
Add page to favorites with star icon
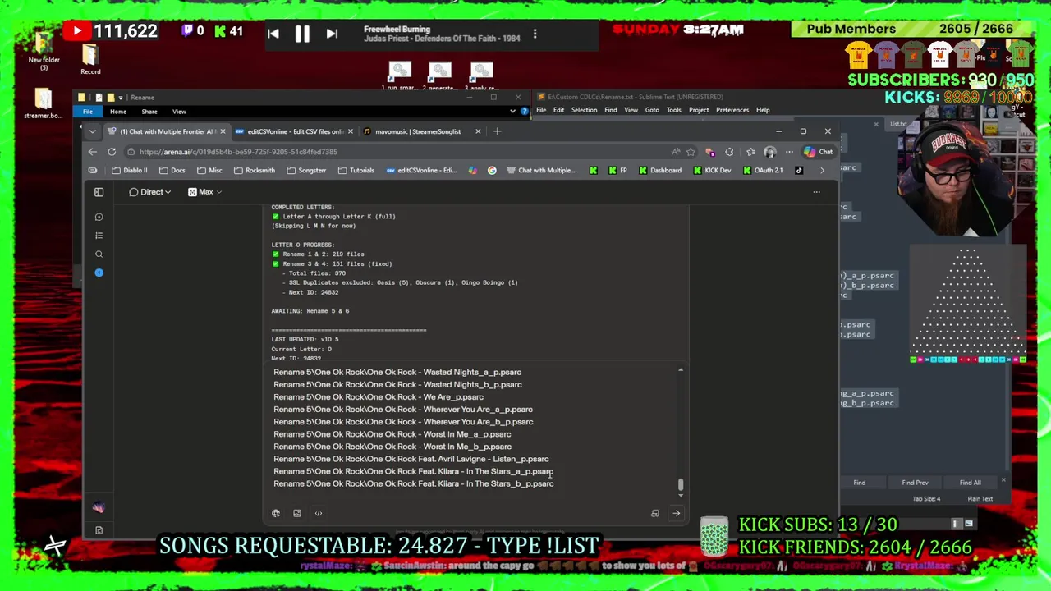pos(691,152)
